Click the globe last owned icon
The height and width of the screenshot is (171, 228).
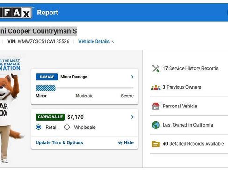pos(156,125)
